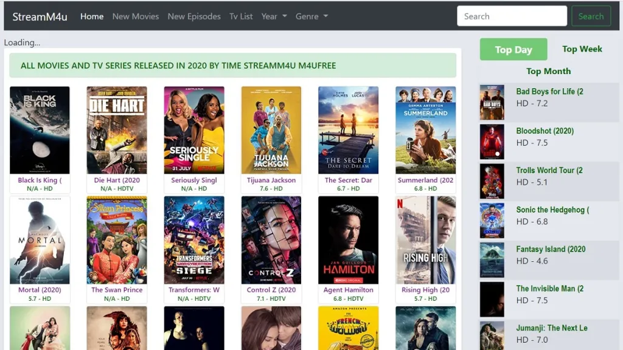Screen dimensions: 623x350
Task: Open the Die Hart movie poster
Action: tap(117, 130)
